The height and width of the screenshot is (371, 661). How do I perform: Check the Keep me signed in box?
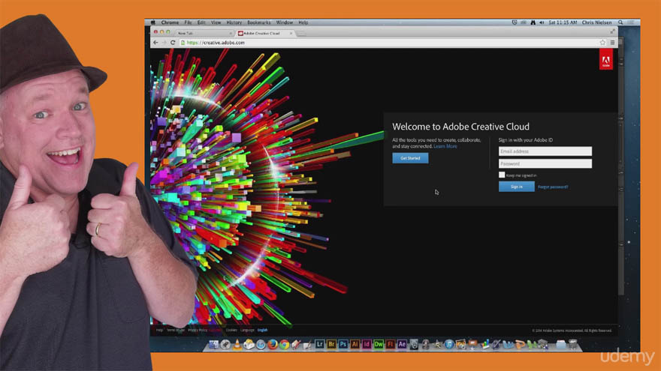coord(502,175)
